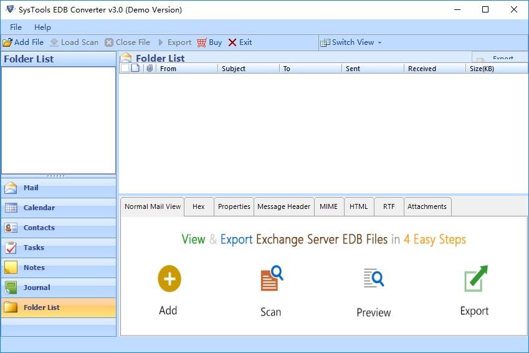The image size is (529, 353).
Task: Click the dotted splitter grip above Mail
Action: pos(55,176)
